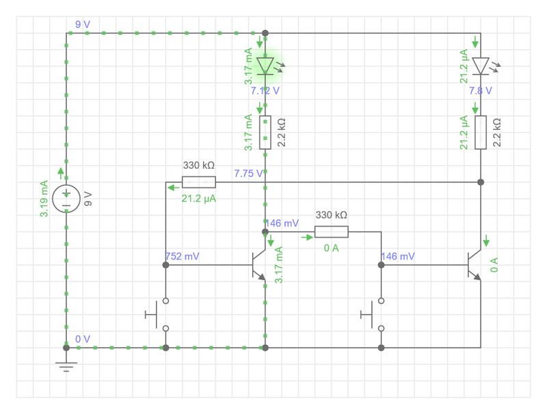Click the 7.12 V label under the lit LED
Image resolution: width=547 pixels, height=414 pixels.
tap(265, 90)
